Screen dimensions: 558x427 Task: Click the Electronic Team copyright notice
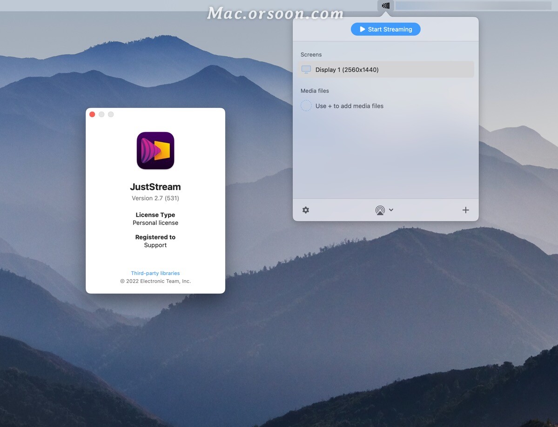(155, 281)
